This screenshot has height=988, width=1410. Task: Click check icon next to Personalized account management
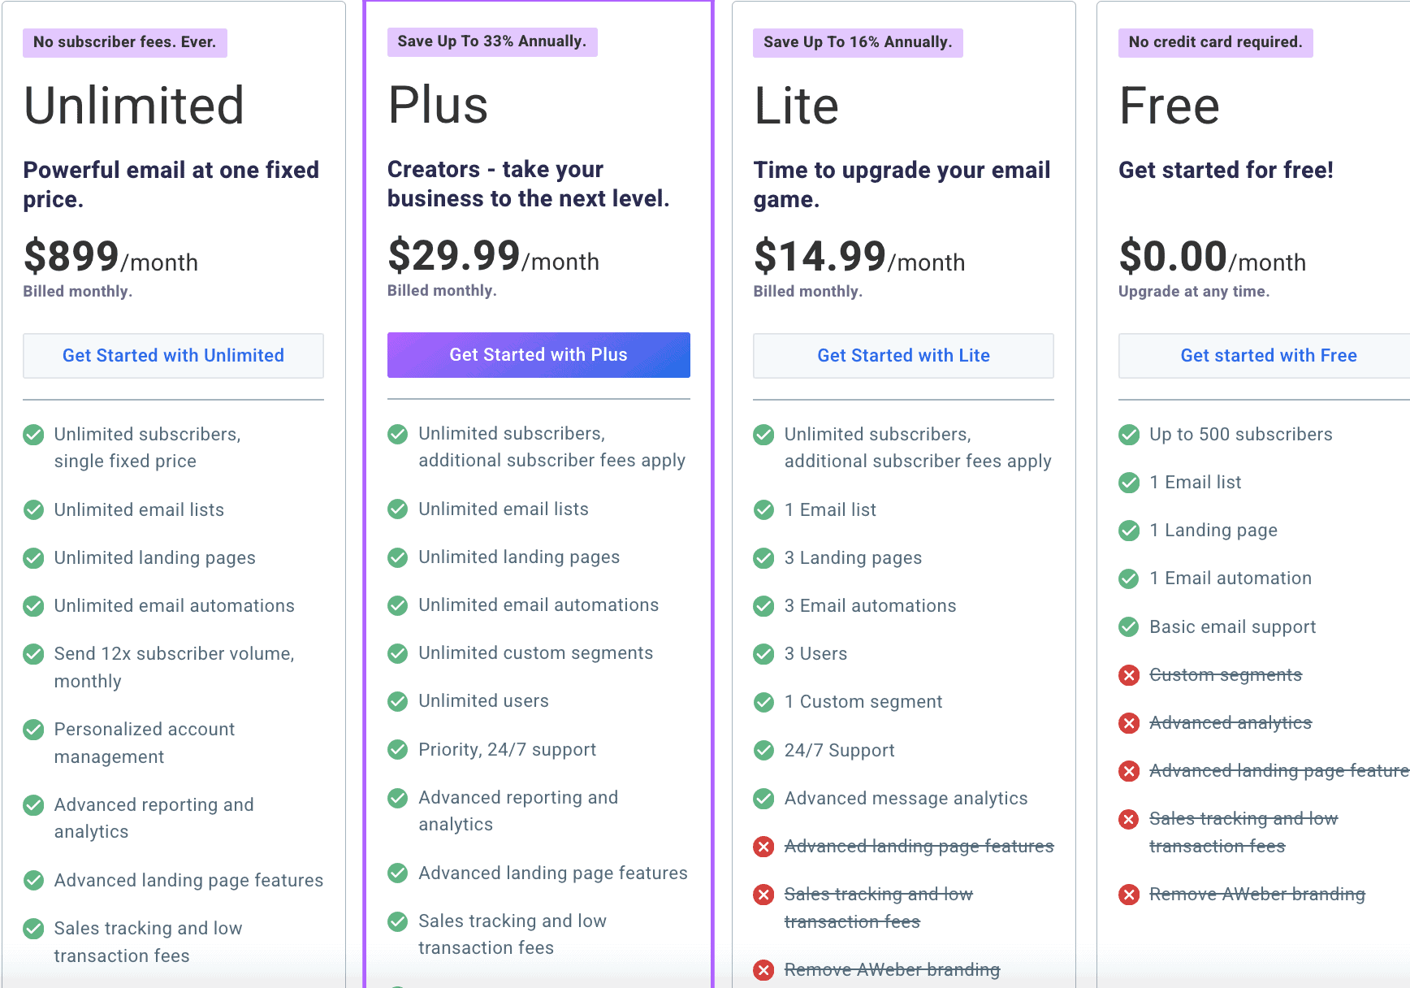(33, 730)
